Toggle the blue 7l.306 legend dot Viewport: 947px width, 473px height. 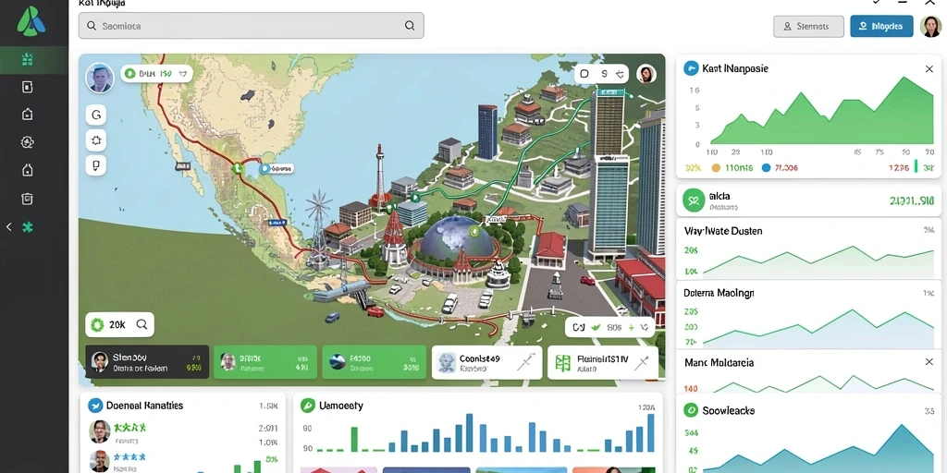click(x=767, y=168)
